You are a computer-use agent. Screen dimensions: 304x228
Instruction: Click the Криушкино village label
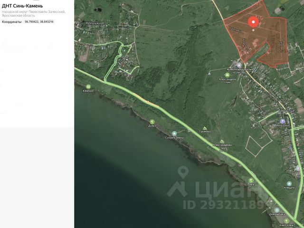pos(95,23)
